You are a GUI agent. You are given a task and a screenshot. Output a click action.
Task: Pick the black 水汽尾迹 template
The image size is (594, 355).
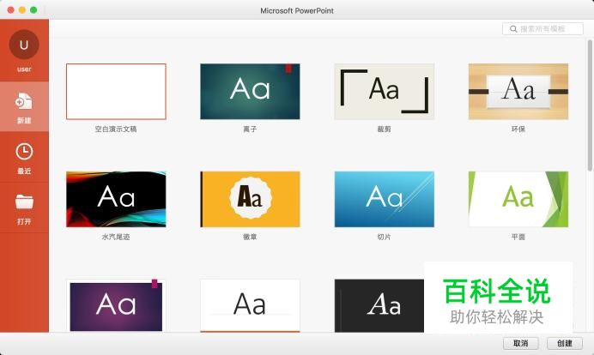point(116,200)
